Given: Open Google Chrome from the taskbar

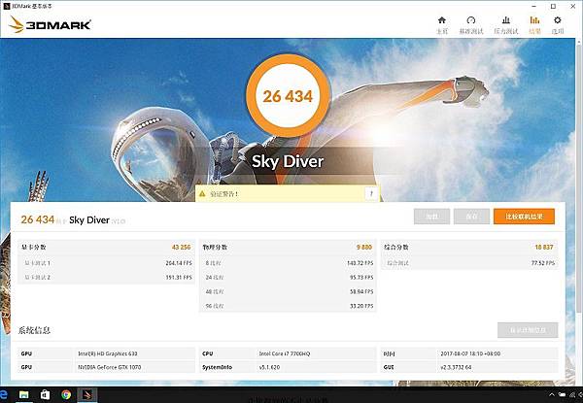Looking at the screenshot, I should point(66,394).
